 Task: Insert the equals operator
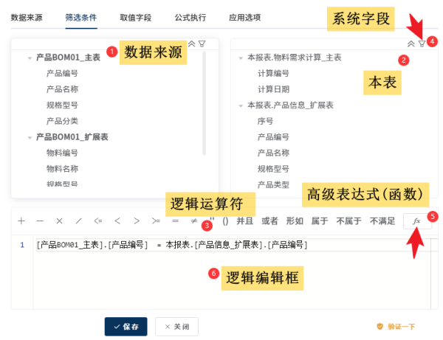point(176,221)
